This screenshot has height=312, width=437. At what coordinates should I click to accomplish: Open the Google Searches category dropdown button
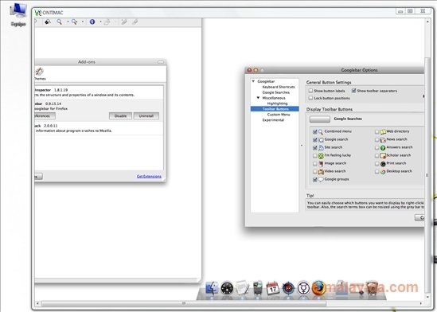click(x=320, y=119)
